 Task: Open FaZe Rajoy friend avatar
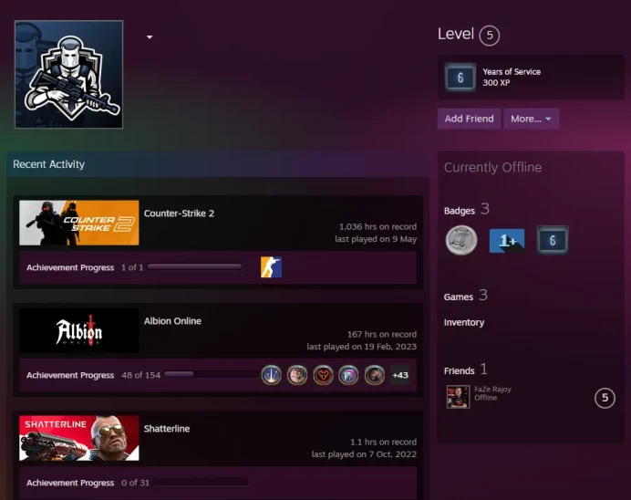click(x=459, y=397)
